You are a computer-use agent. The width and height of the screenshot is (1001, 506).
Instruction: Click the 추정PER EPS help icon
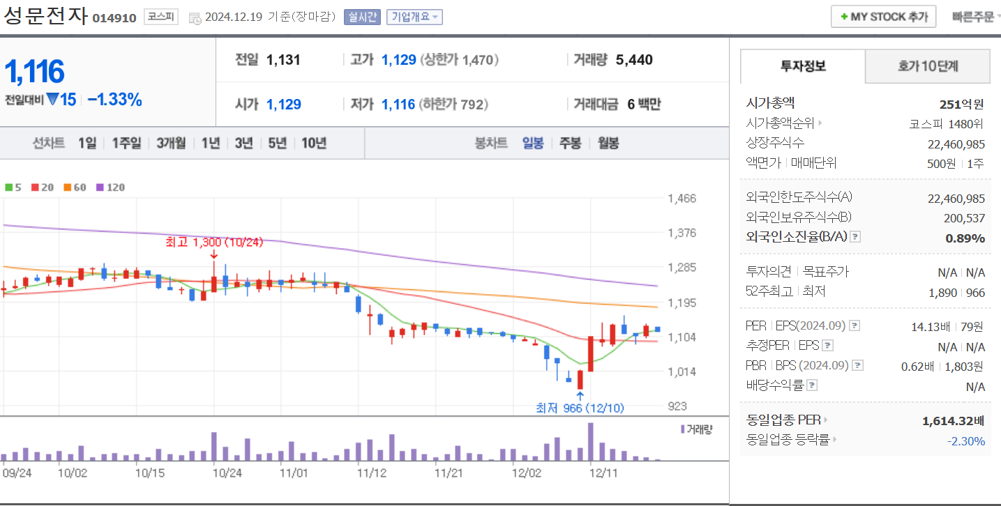(827, 345)
